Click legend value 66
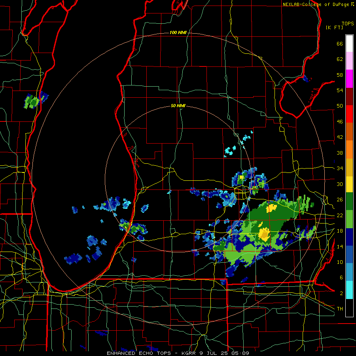This screenshot has width=356, height=356. click(x=340, y=44)
